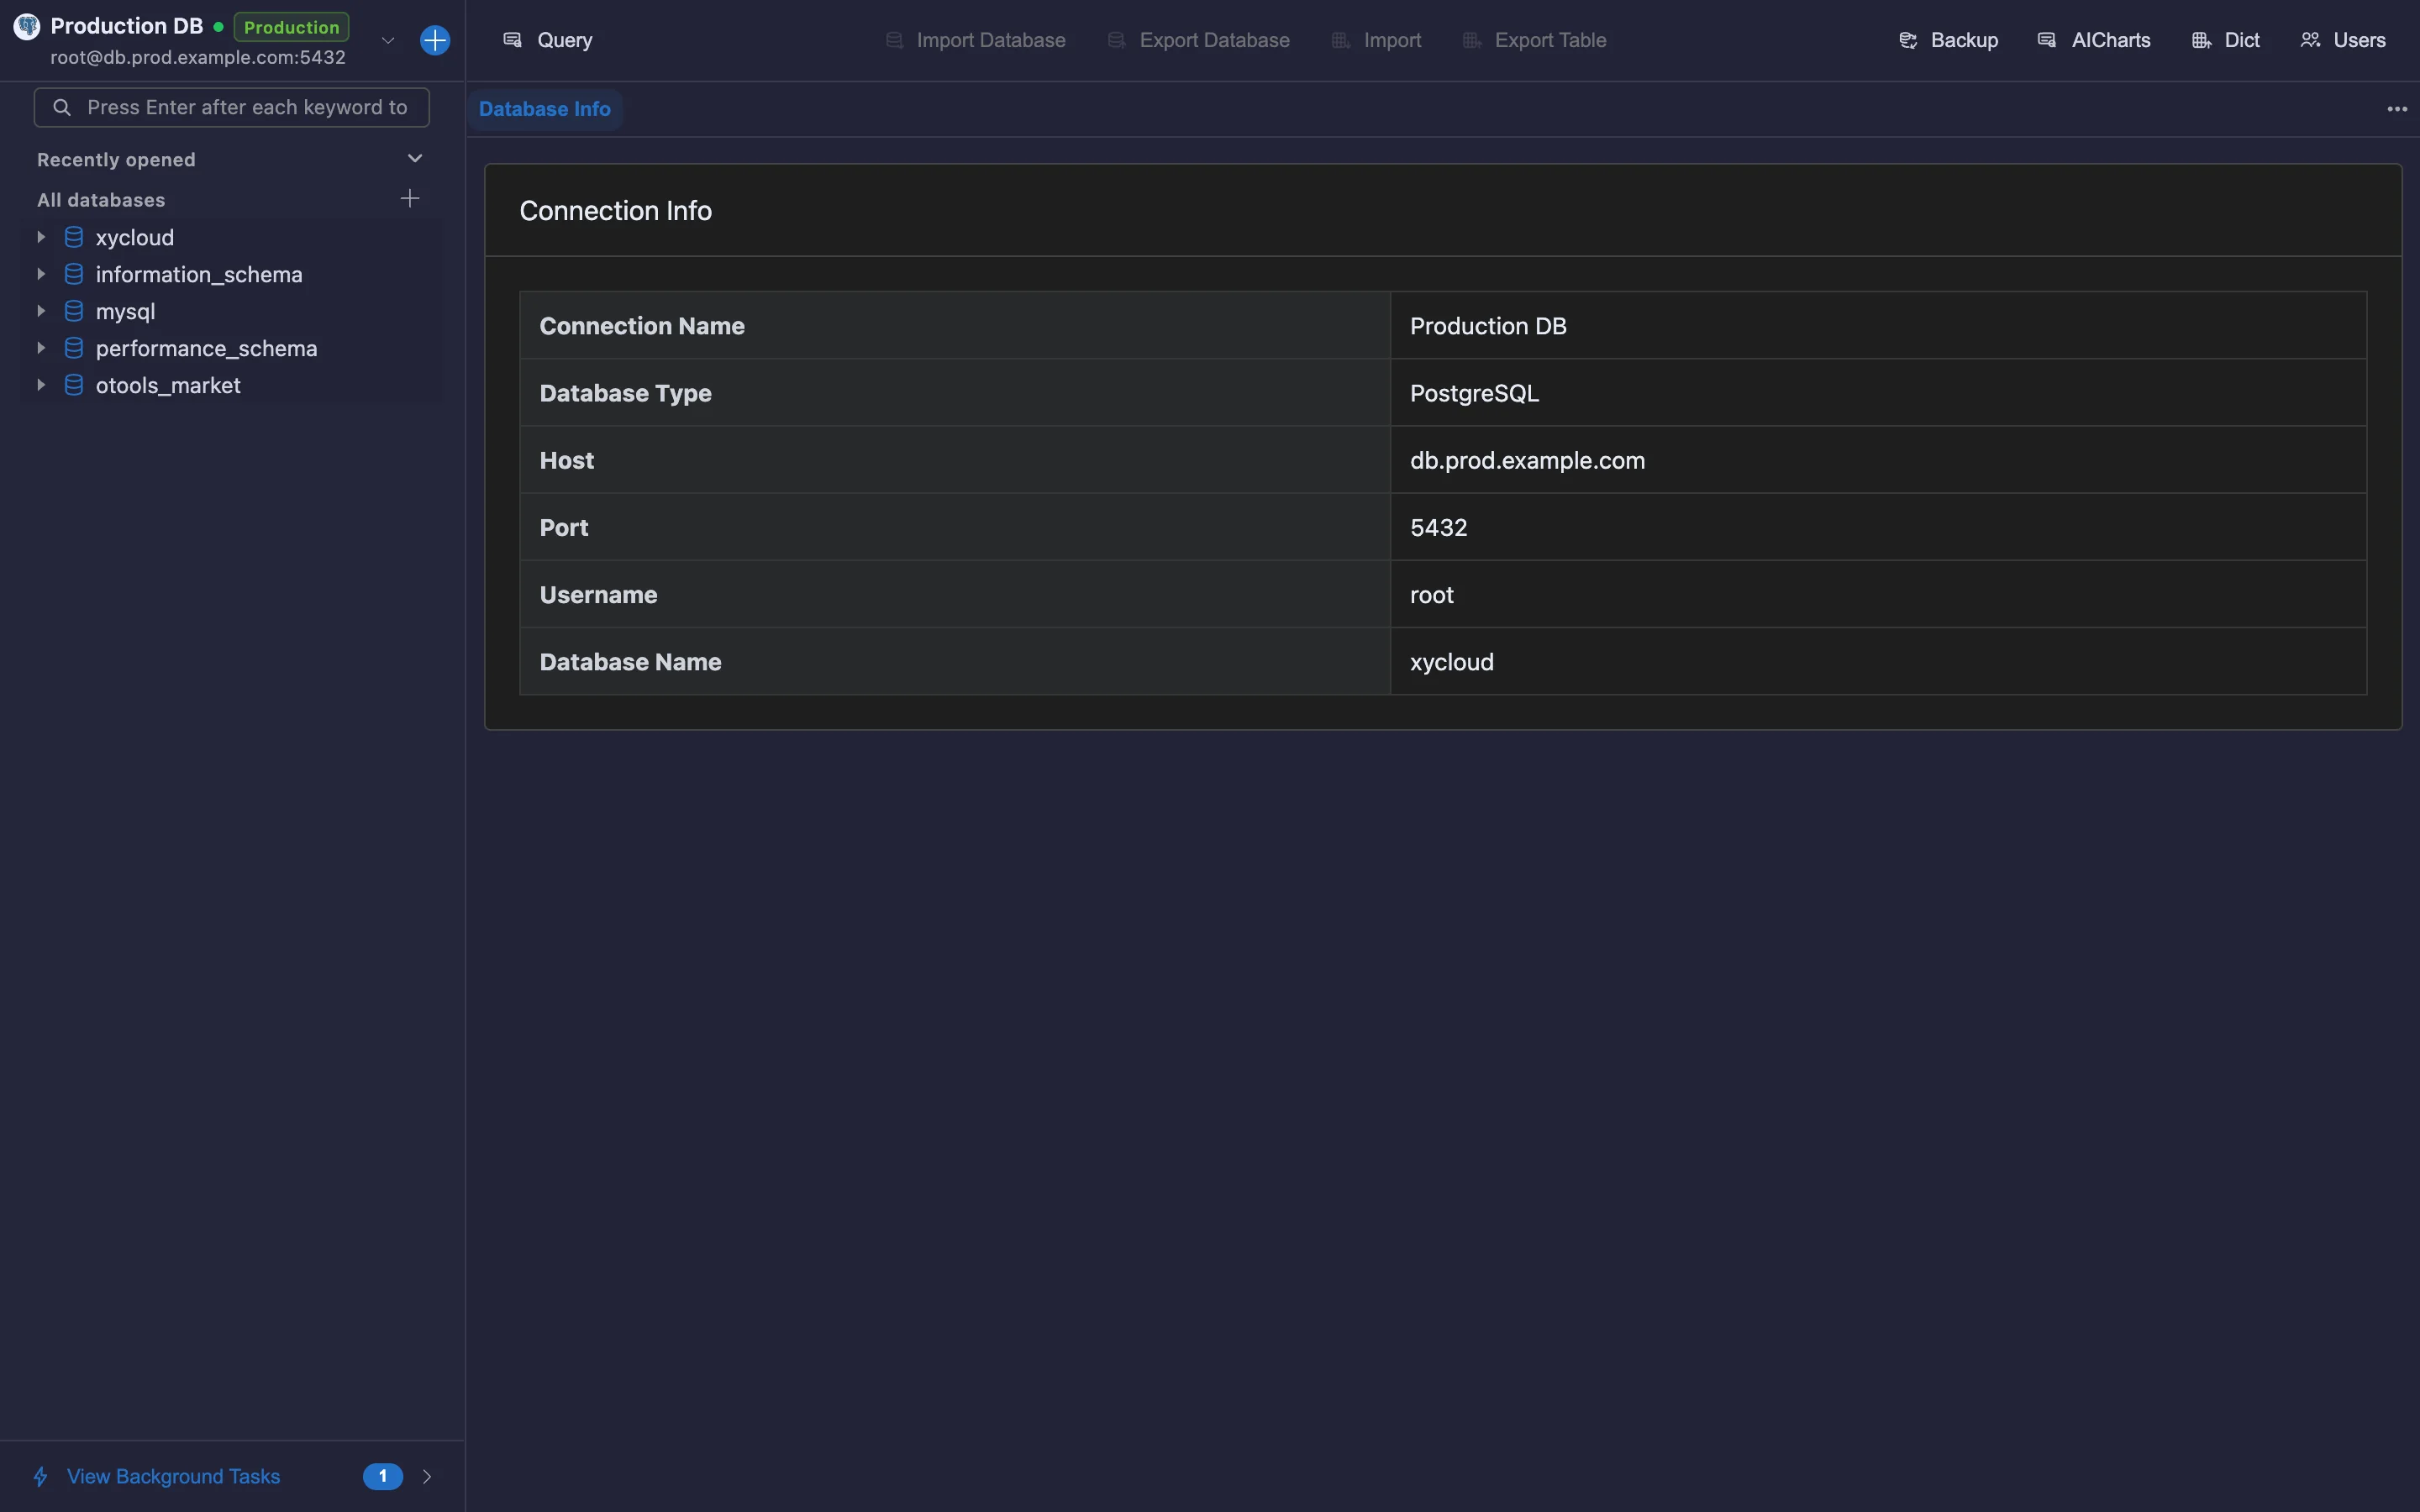Click the PostgreSQL elephant connection icon

(x=27, y=27)
